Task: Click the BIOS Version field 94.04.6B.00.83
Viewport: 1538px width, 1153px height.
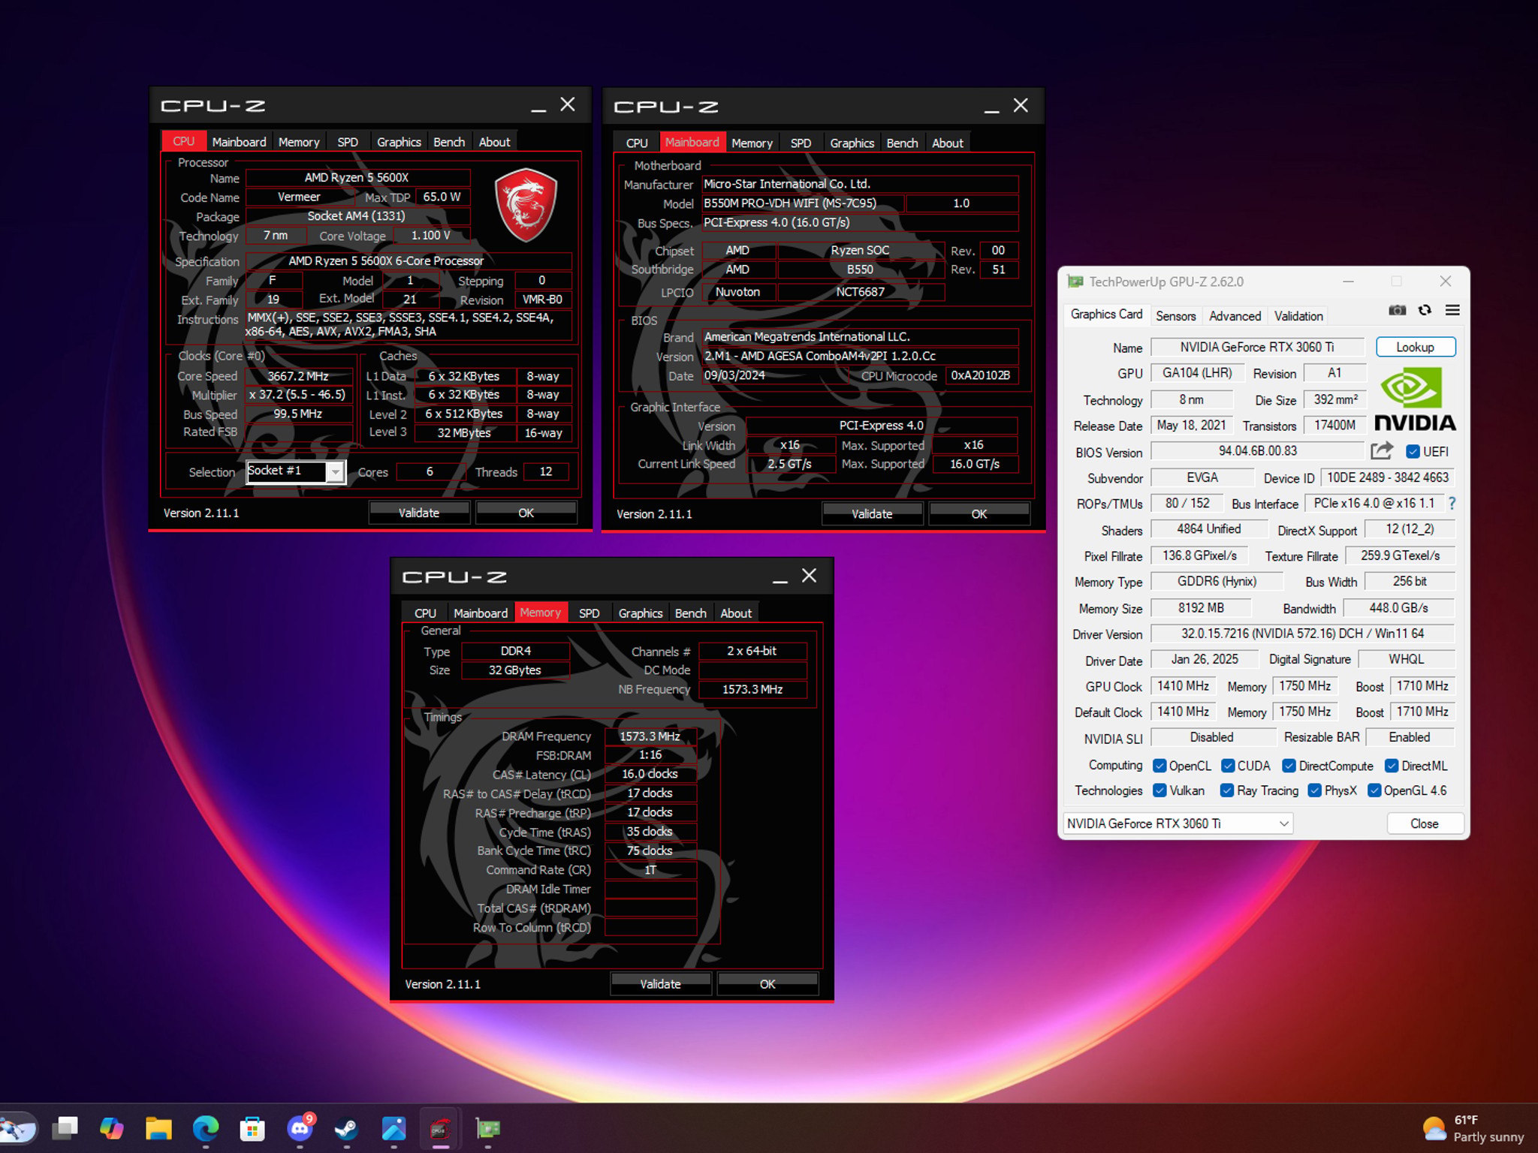Action: pyautogui.click(x=1257, y=450)
